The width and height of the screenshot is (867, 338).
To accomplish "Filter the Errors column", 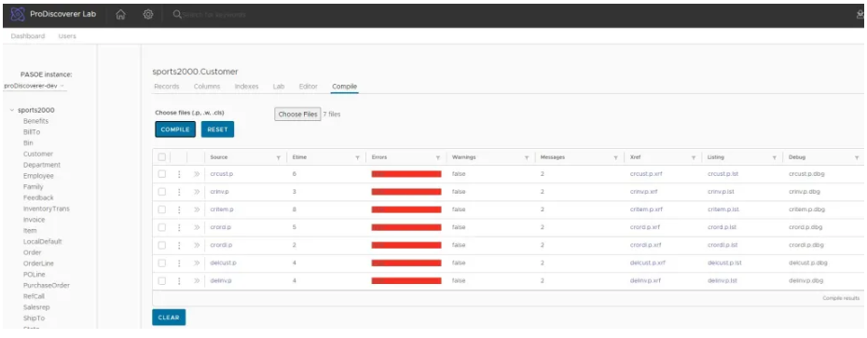I will pyautogui.click(x=438, y=158).
